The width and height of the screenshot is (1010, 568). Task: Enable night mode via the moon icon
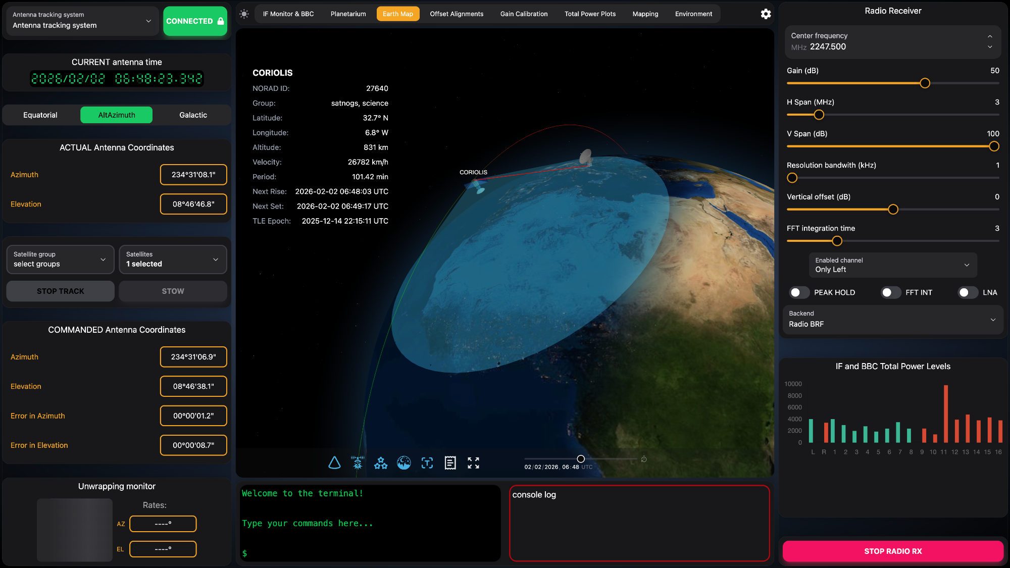click(404, 462)
